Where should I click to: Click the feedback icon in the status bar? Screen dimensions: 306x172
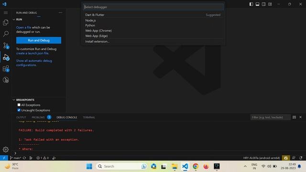[x=294, y=158]
